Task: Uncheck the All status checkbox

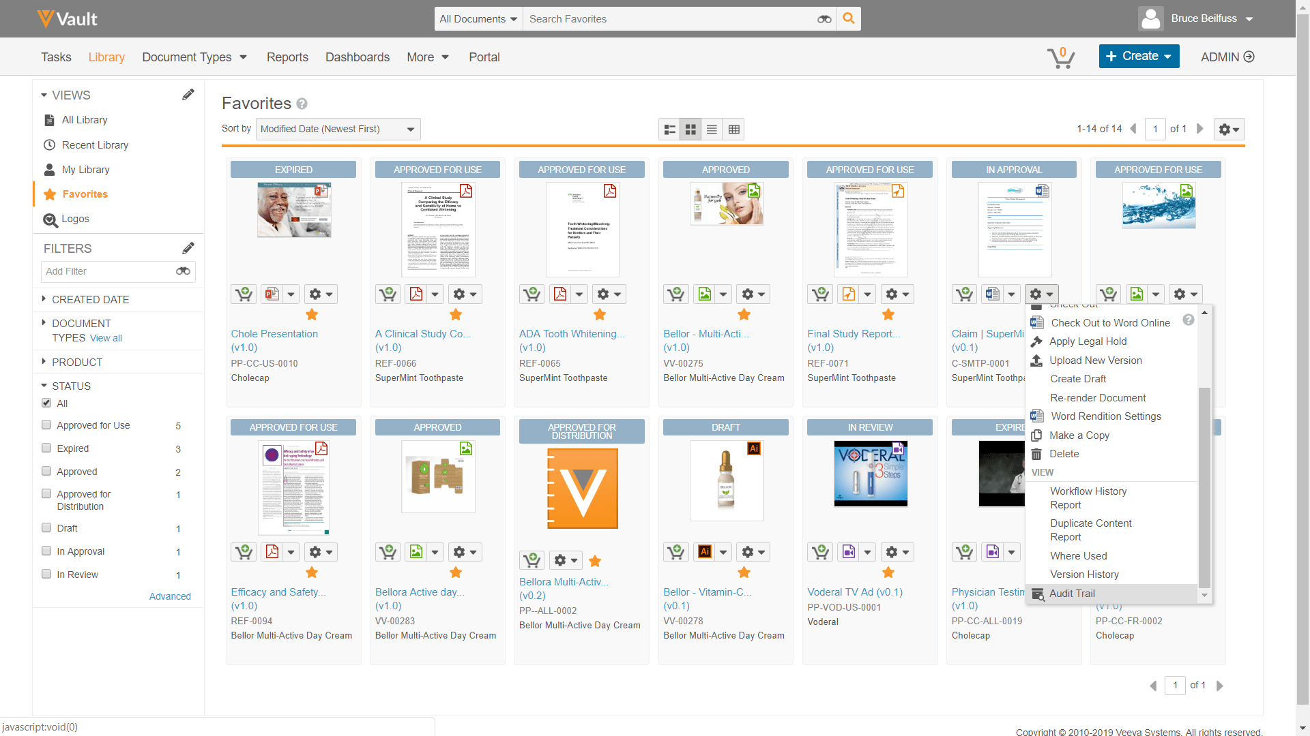Action: [46, 403]
